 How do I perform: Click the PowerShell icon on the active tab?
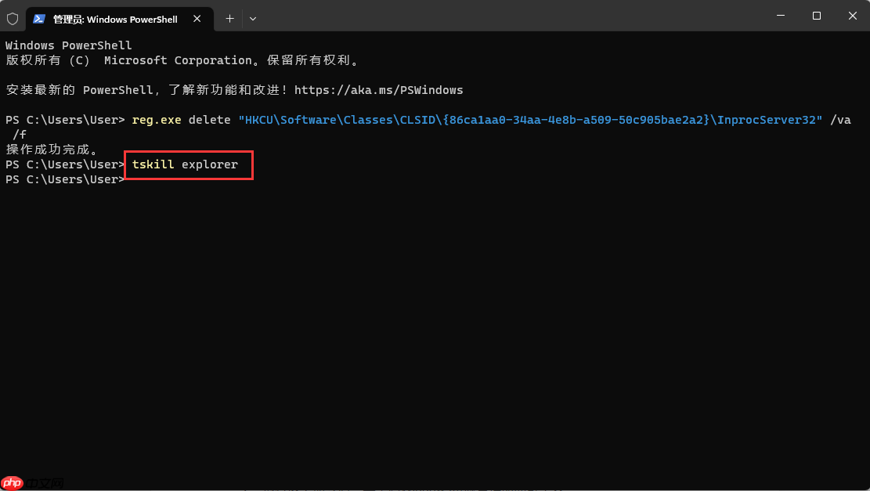pos(38,18)
